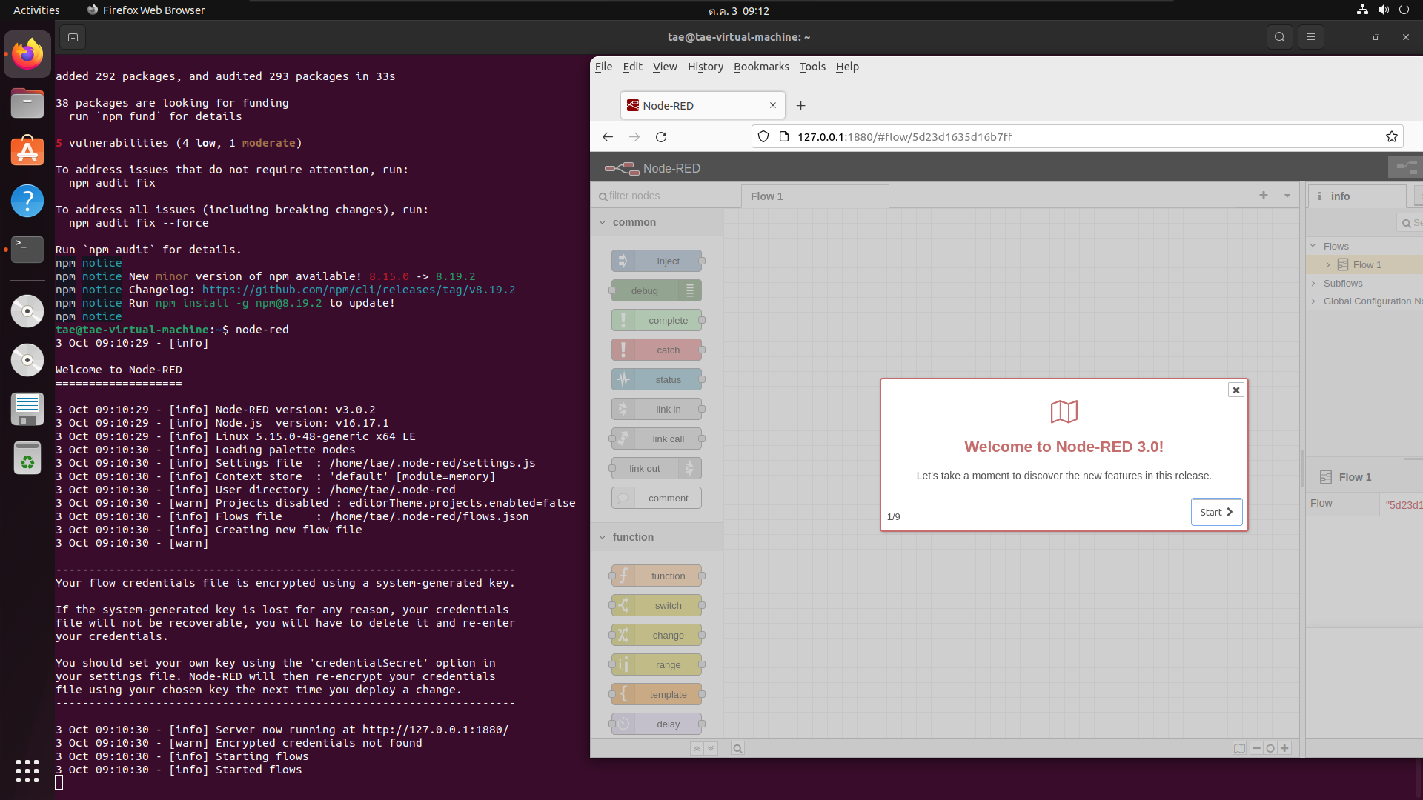Collapse the common palette section
Image resolution: width=1423 pixels, height=800 pixels.
(602, 222)
